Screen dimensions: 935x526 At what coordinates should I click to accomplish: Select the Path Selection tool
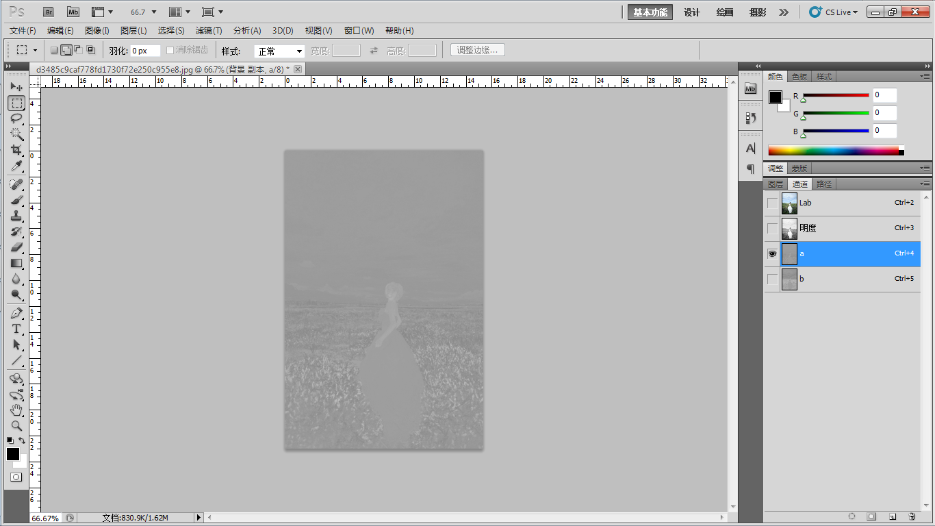(x=16, y=345)
